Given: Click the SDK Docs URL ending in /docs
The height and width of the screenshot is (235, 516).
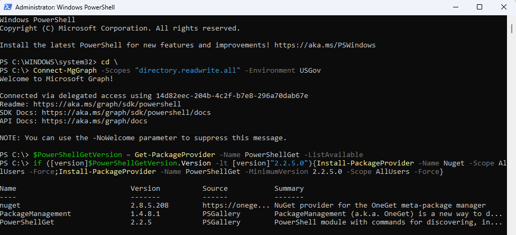Looking at the screenshot, I should (126, 113).
